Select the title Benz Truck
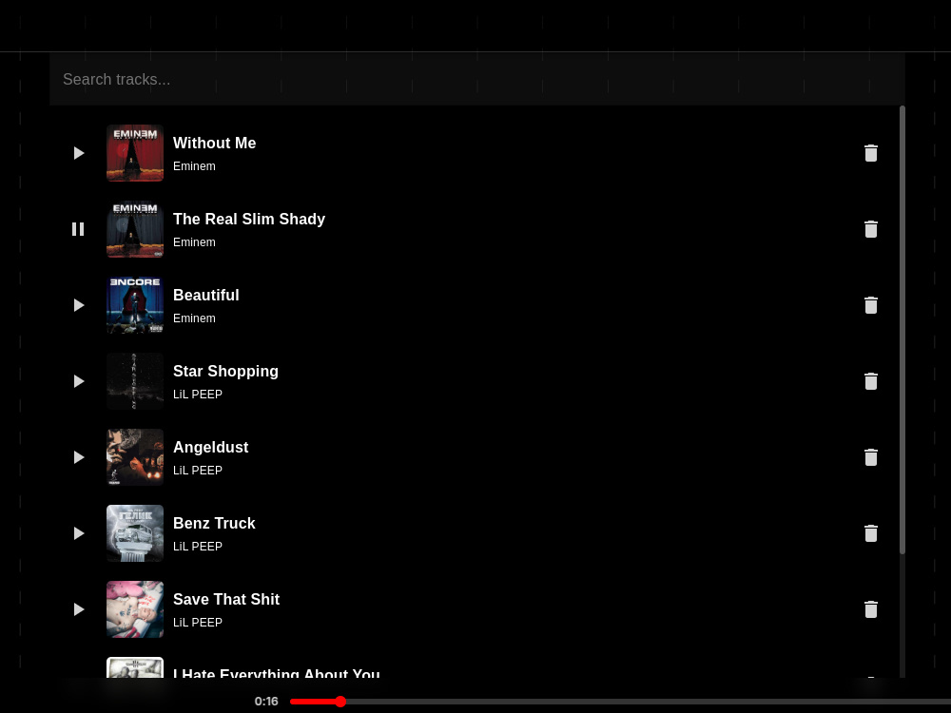951x713 pixels. pos(214,523)
